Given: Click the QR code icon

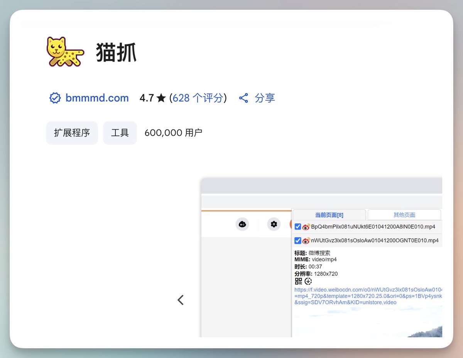Looking at the screenshot, I should [298, 281].
